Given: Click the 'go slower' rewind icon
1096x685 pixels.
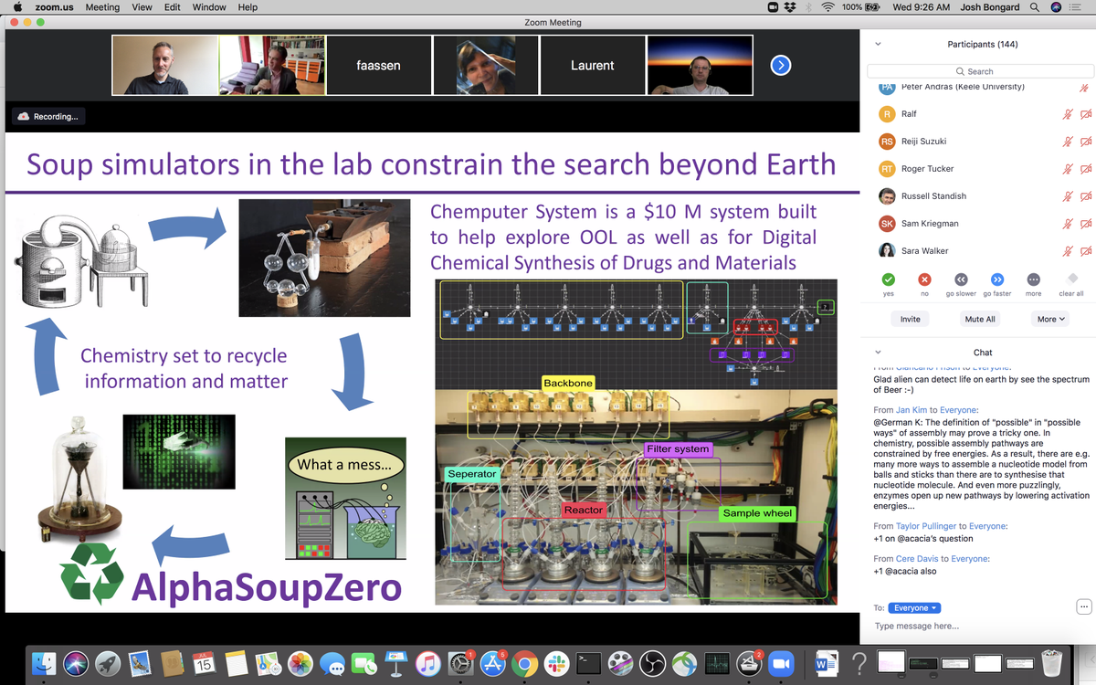Looking at the screenshot, I should (x=961, y=279).
